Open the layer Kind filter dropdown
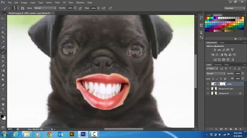 point(212,69)
